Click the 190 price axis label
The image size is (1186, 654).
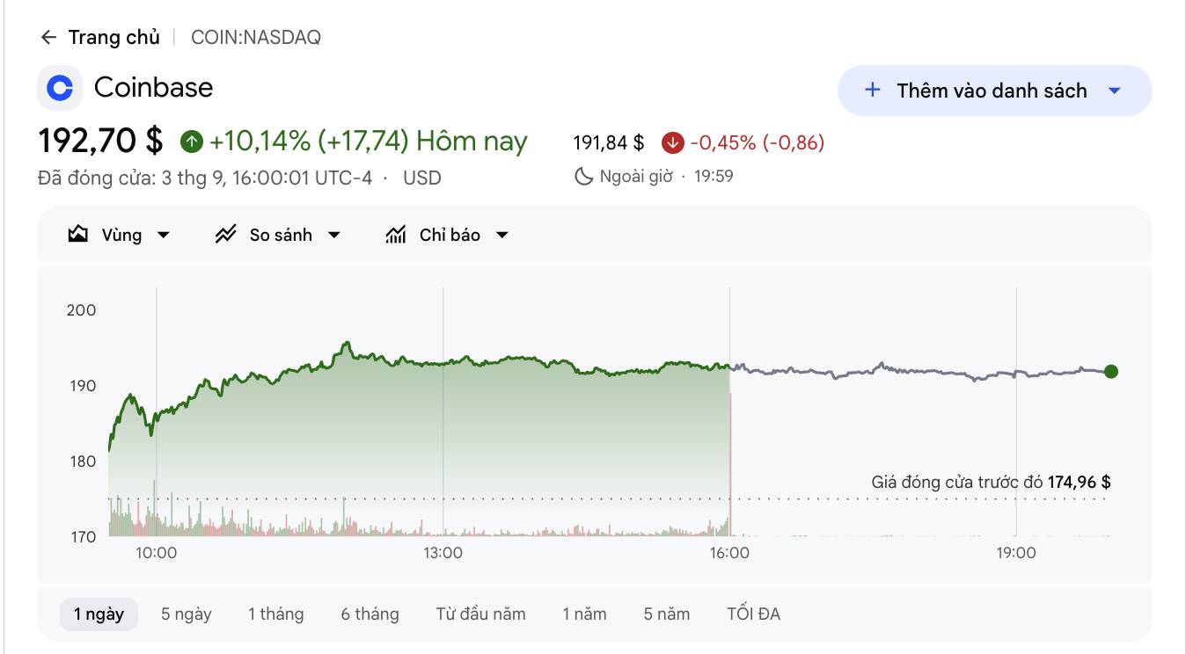(82, 386)
